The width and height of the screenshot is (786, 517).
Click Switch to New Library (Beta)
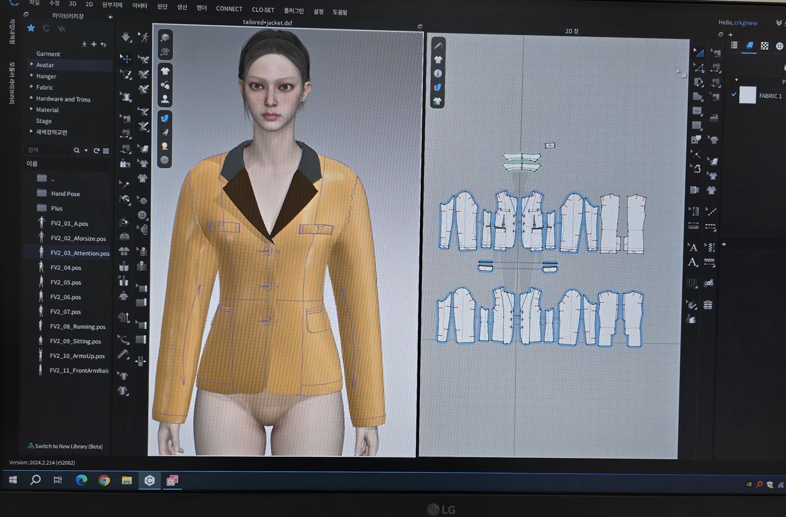[x=68, y=446]
